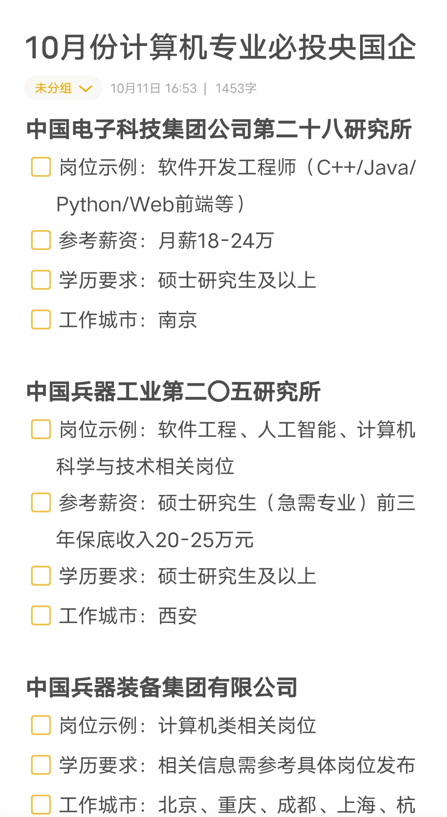Click the note title 10月份计算机专业必投央国企
Screen dimensions: 447x817
click(x=220, y=47)
